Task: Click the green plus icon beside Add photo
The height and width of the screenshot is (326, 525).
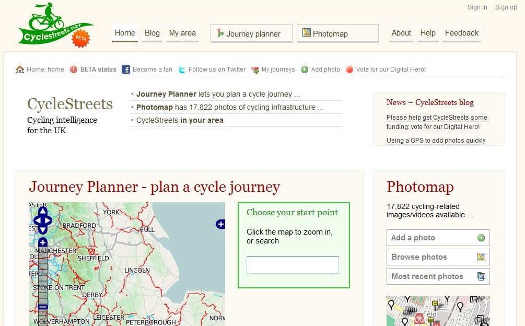Action: 305,69
